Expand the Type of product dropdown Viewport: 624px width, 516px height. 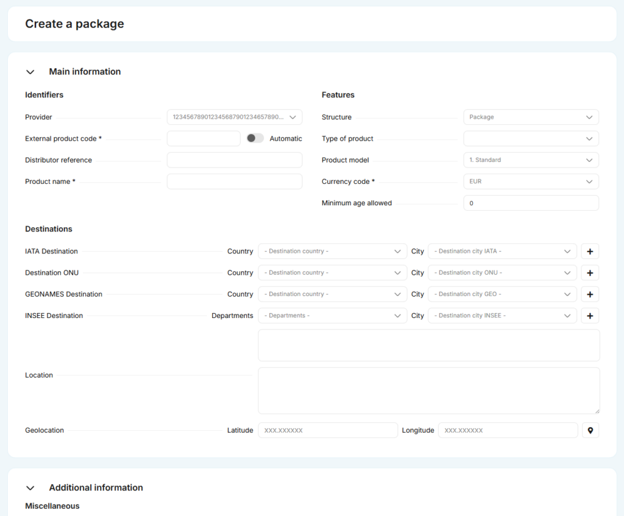pos(531,138)
